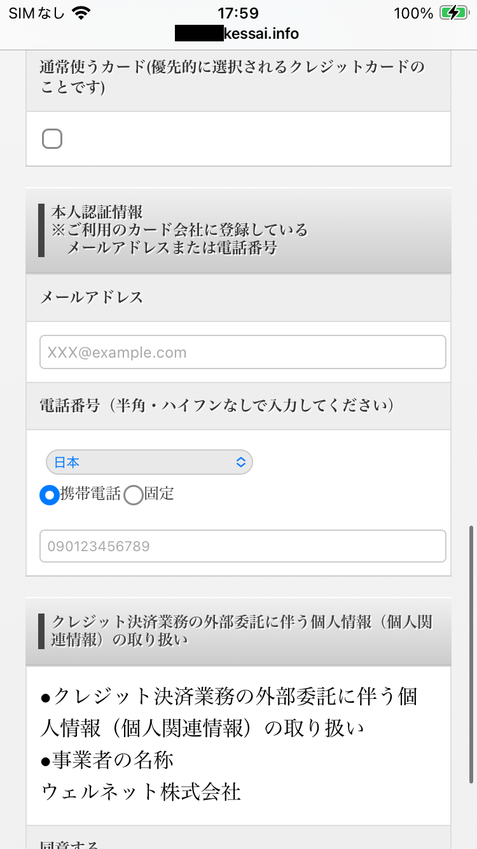The width and height of the screenshot is (477, 849).
Task: Select the filled radio dot next to 携帯電話
Action: point(49,495)
